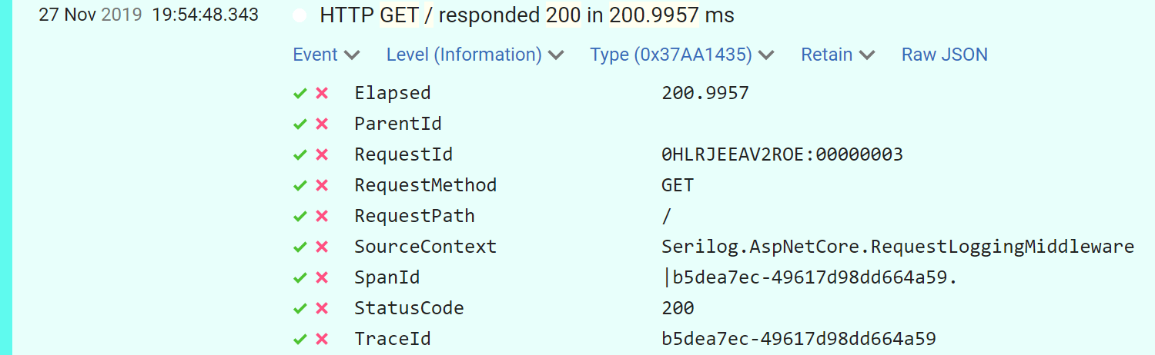Click red X exclude icon for StatusCode
The height and width of the screenshot is (355, 1155).
click(x=322, y=309)
